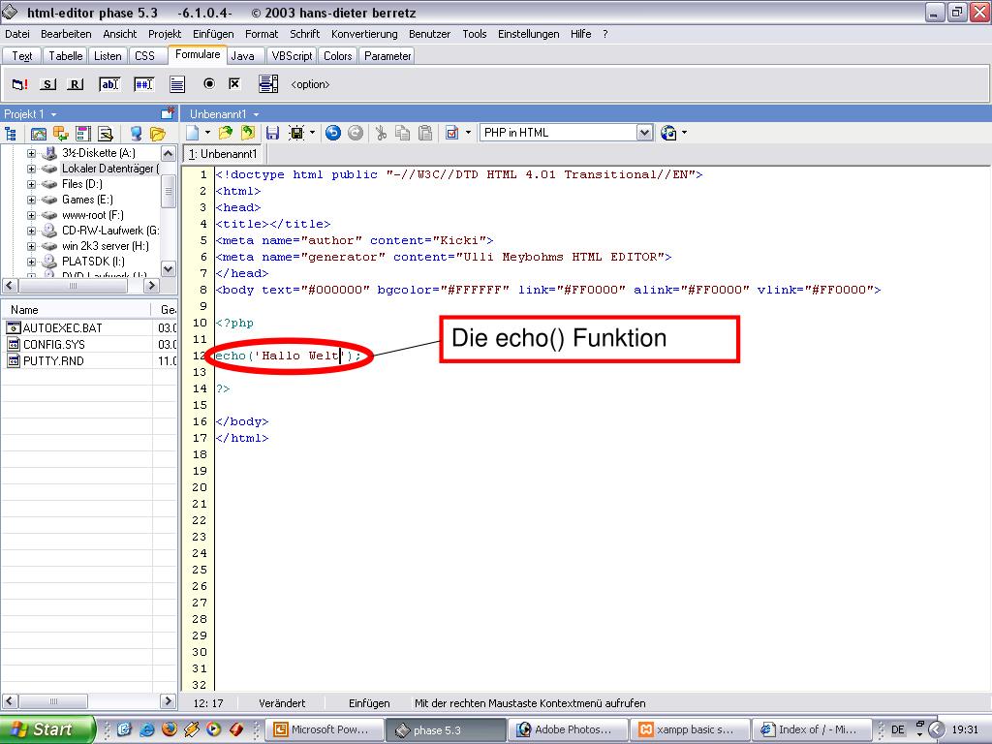
Task: Insert a radio button form element
Action: pos(209,83)
